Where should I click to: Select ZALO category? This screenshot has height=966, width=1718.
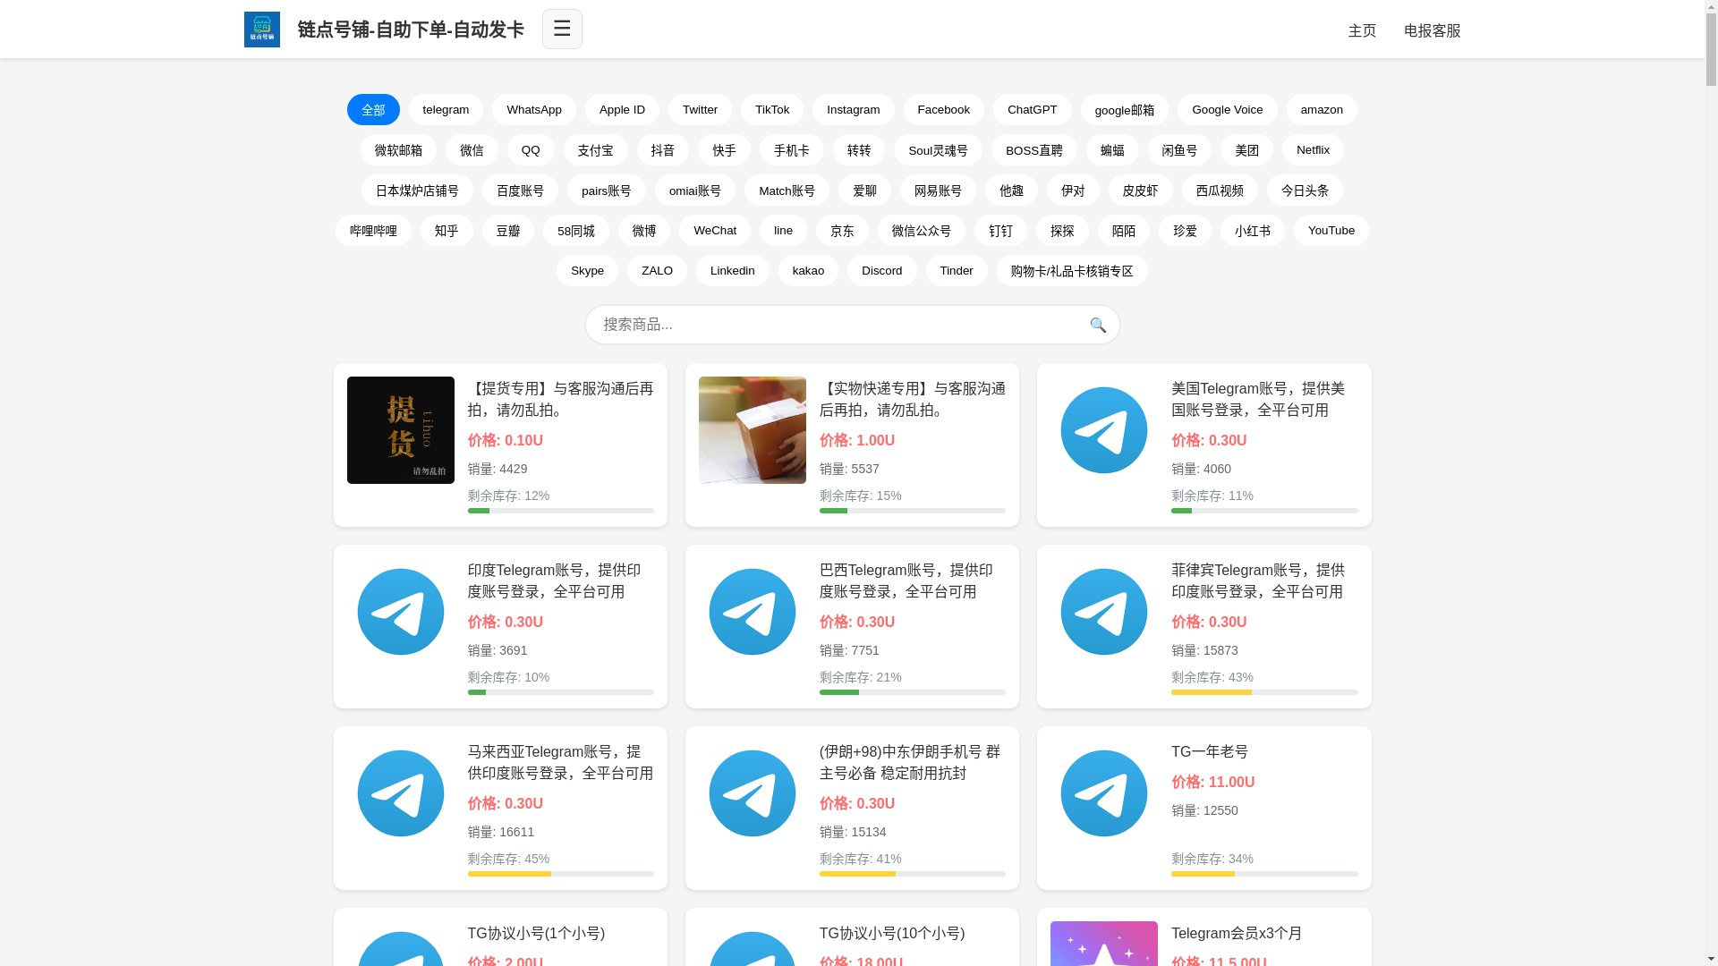coord(657,270)
